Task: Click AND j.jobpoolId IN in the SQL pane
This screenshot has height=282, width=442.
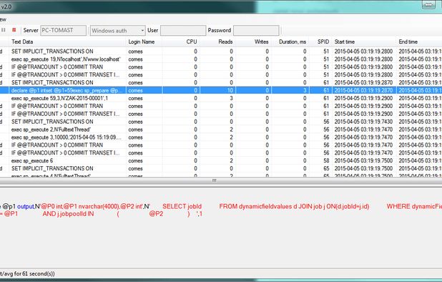Action: click(68, 214)
